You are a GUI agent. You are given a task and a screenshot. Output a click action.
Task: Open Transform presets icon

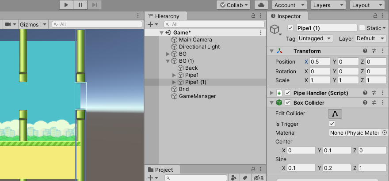(374, 51)
